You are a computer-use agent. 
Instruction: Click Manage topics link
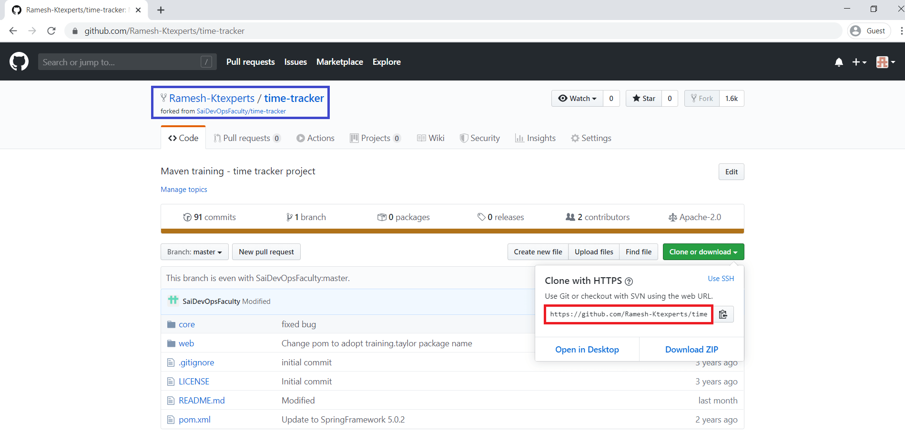pyautogui.click(x=184, y=190)
